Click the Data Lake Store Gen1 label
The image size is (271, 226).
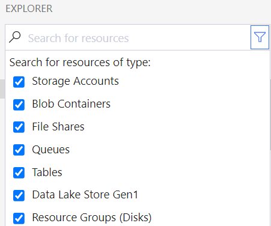point(85,195)
